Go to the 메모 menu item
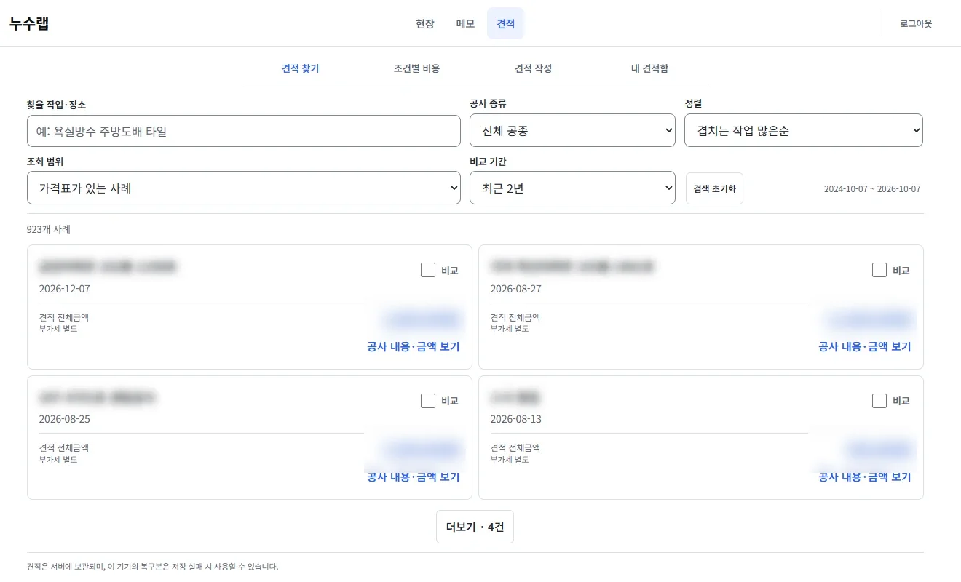 466,23
